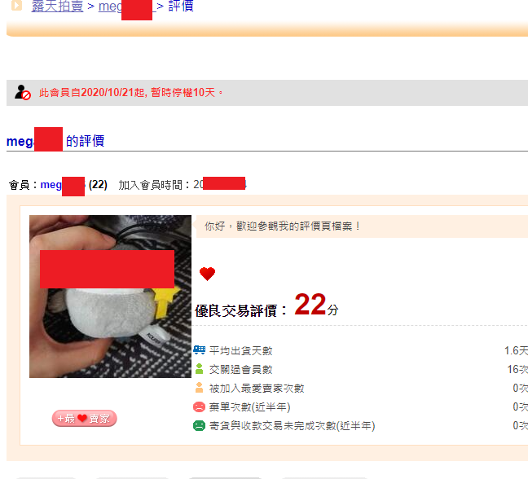Add seller with +最♥賣家 button

tap(84, 419)
